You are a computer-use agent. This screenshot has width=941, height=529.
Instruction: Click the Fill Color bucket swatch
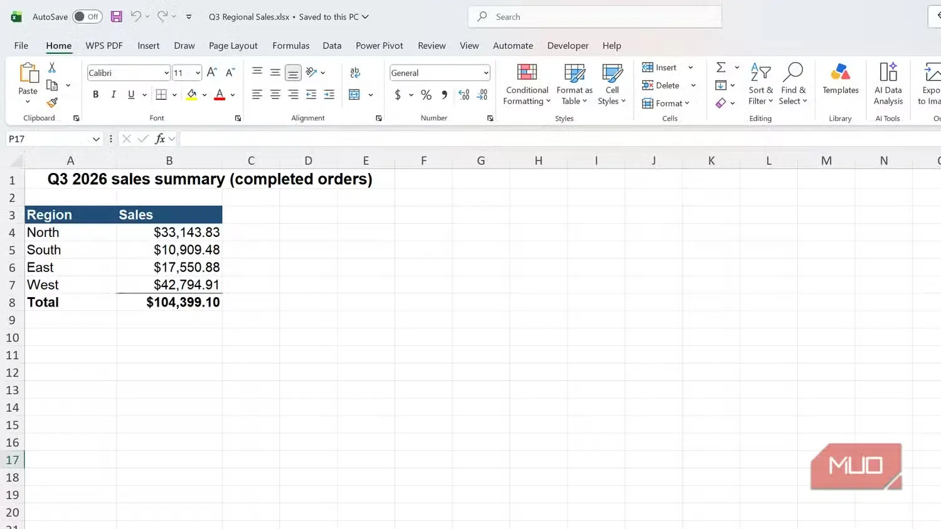pyautogui.click(x=192, y=95)
